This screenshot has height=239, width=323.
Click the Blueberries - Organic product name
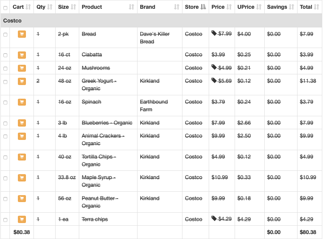[107, 123]
